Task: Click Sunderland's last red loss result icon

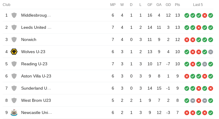Action: 211,88
